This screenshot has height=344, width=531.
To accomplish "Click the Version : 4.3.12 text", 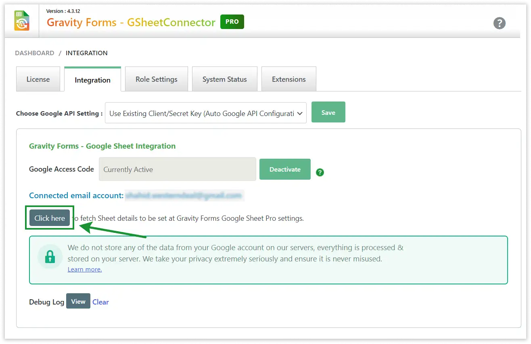I will (63, 11).
